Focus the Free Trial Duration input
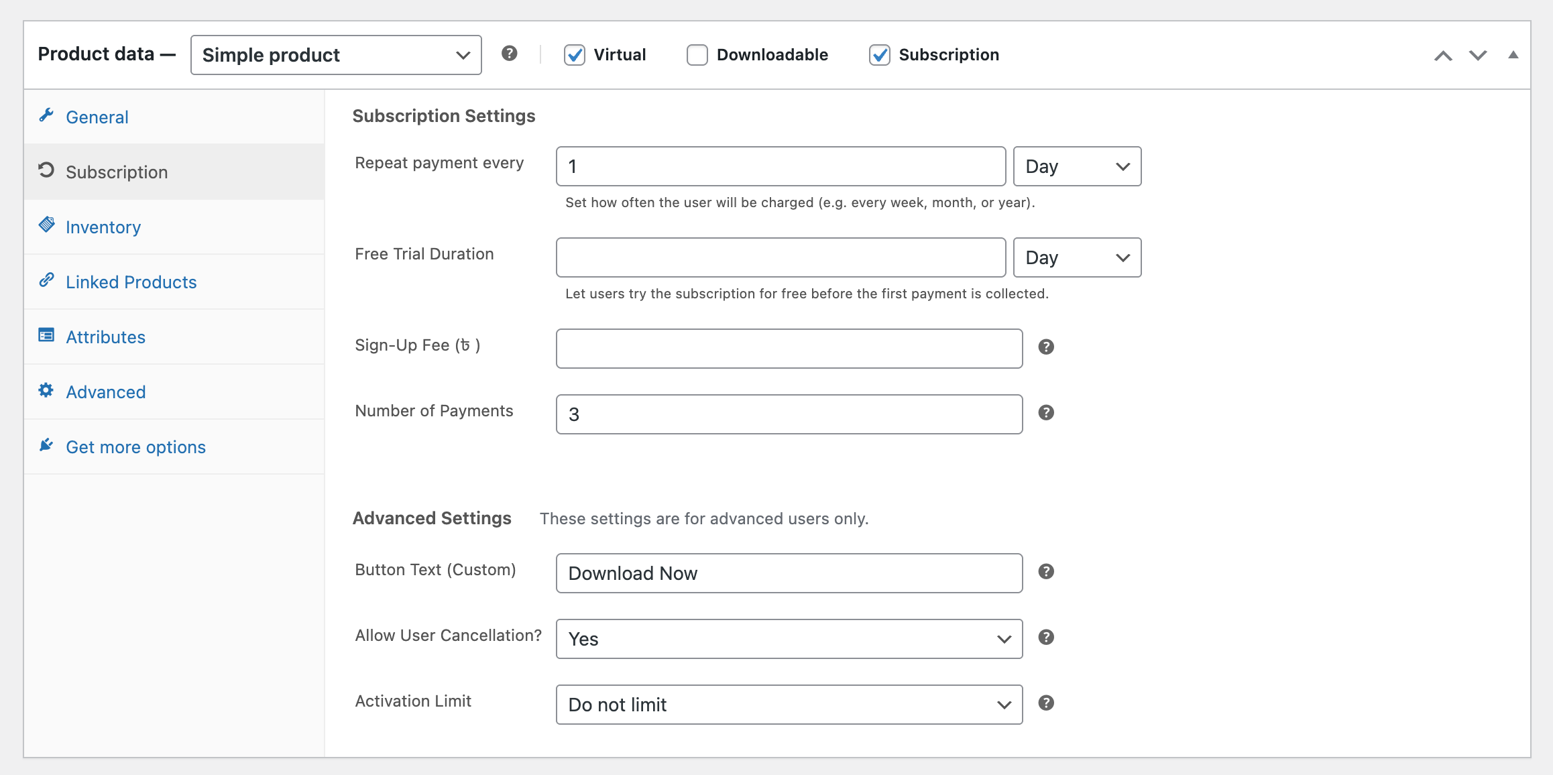 (x=781, y=257)
